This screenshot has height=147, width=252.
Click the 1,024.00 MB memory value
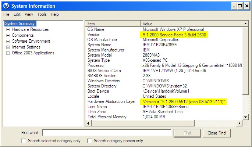pyautogui.click(x=154, y=117)
